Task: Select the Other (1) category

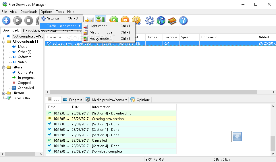Action: click(x=25, y=52)
